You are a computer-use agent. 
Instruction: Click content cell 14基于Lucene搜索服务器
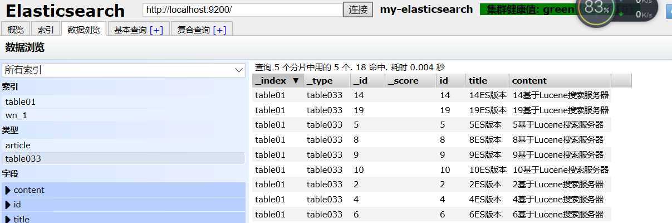coord(560,95)
